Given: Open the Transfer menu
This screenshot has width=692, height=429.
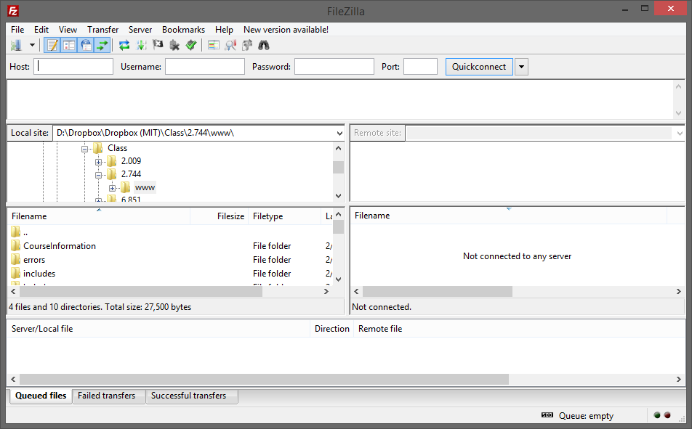Looking at the screenshot, I should [x=102, y=30].
